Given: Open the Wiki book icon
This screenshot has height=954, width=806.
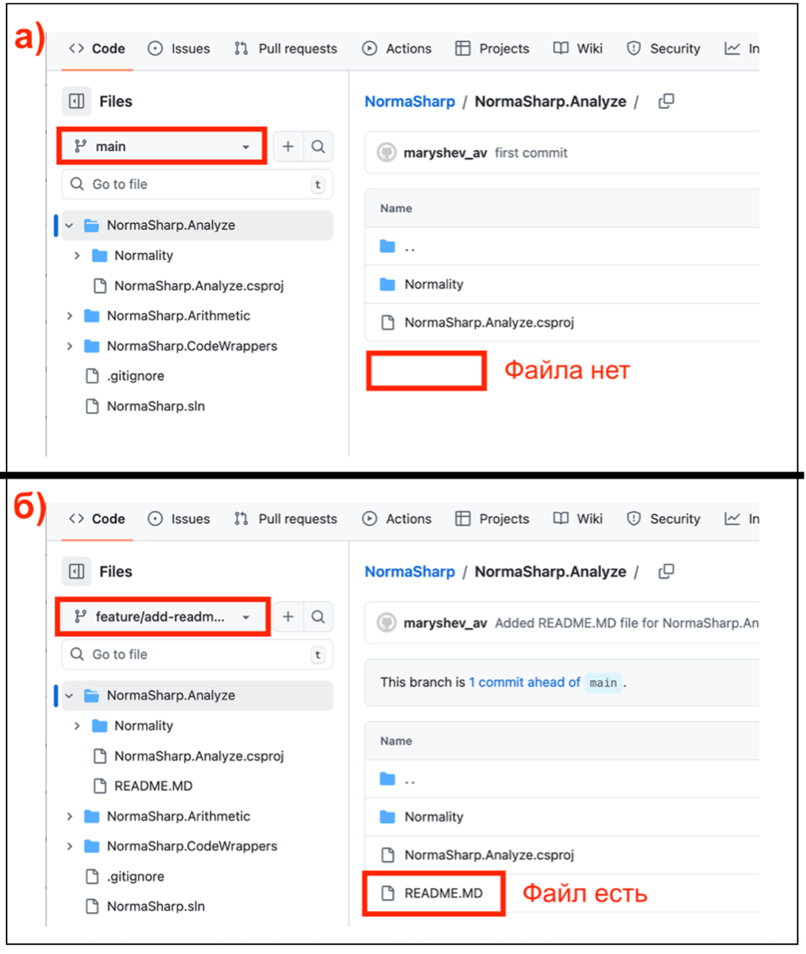Looking at the screenshot, I should pos(561,48).
